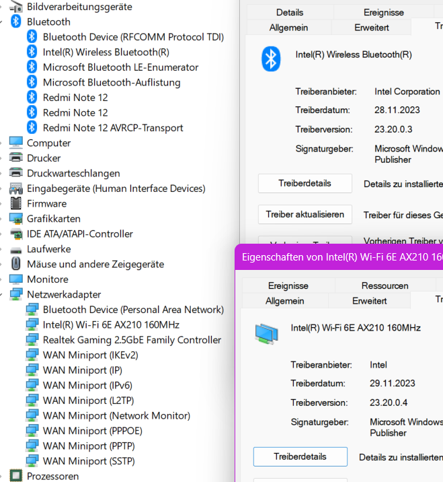Select the WAN Miniport (SSTP) entry

tap(89, 460)
